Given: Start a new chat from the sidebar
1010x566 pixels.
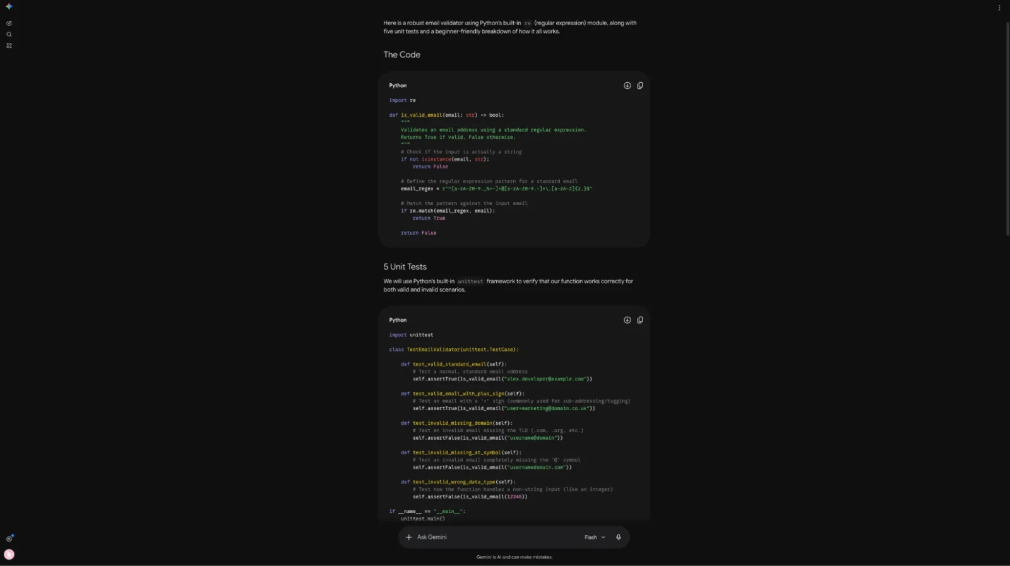Looking at the screenshot, I should tap(9, 23).
